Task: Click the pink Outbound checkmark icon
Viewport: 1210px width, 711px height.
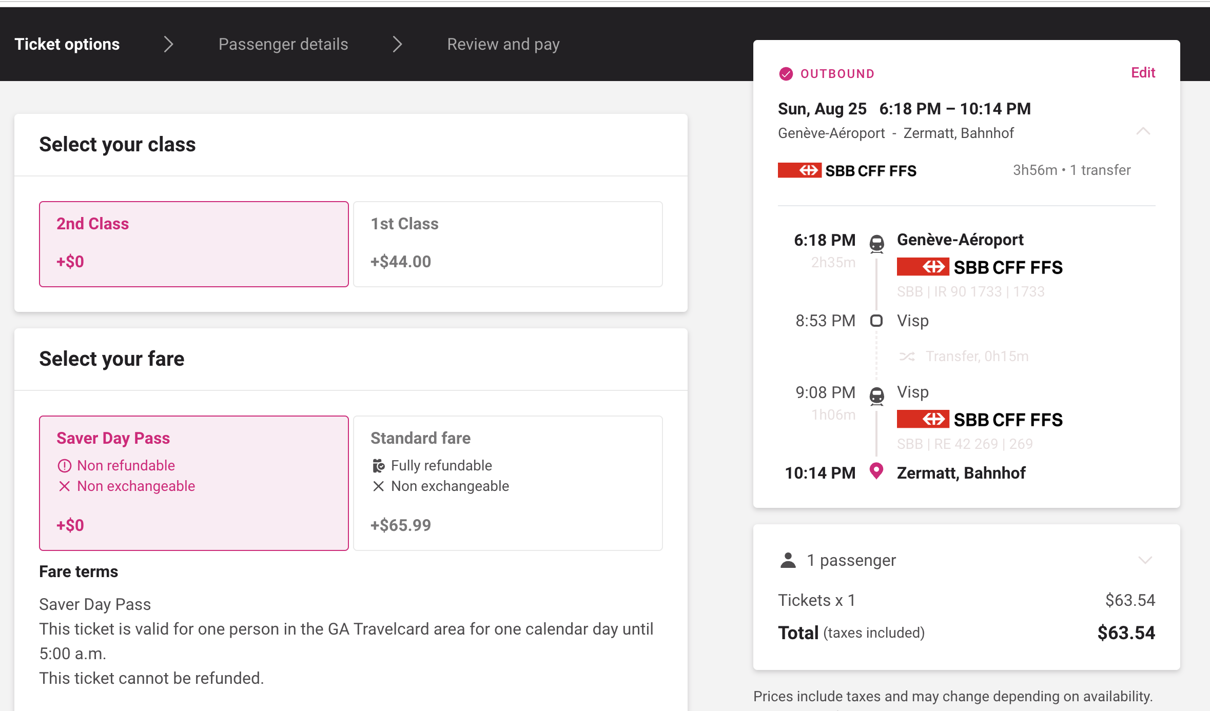Action: point(786,74)
